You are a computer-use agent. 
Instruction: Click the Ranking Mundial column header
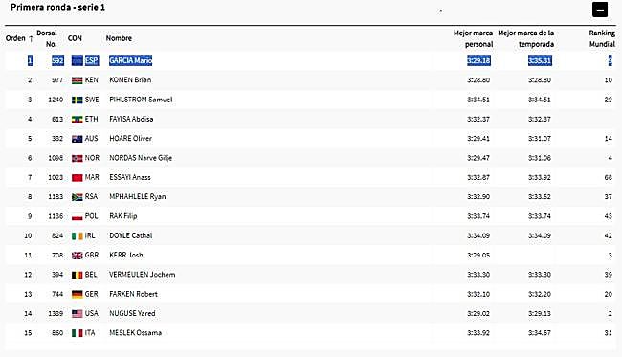(x=602, y=38)
